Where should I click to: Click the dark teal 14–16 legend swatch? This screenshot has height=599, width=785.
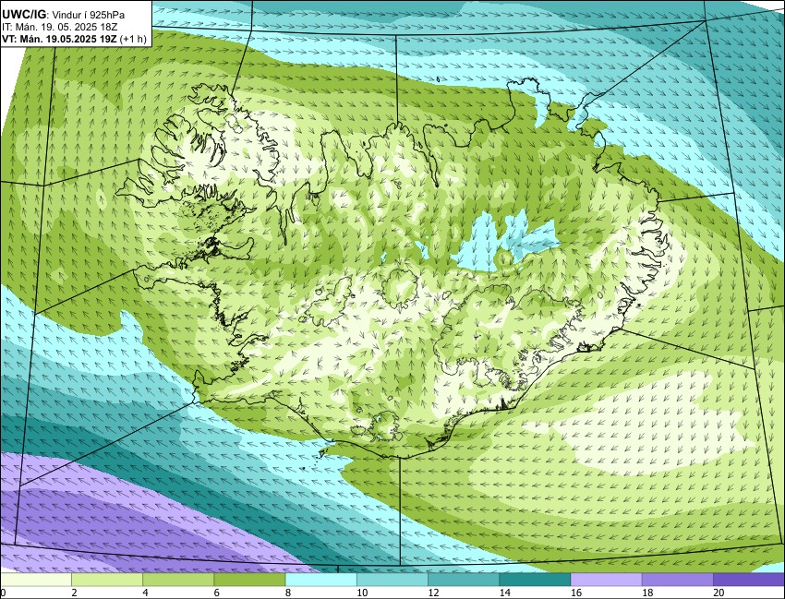[535, 580]
